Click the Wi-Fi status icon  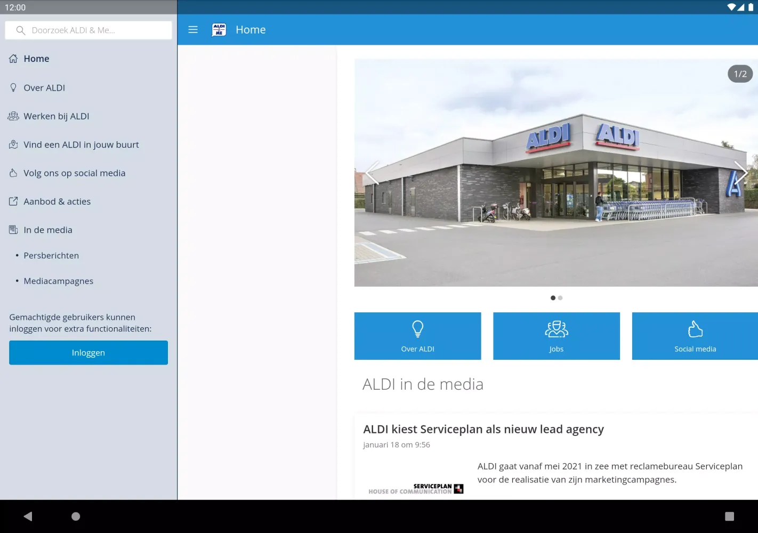(x=731, y=7)
